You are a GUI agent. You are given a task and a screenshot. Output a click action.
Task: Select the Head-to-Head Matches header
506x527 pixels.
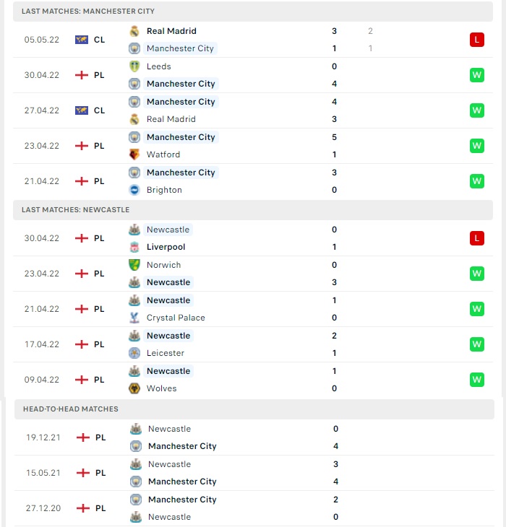pyautogui.click(x=254, y=409)
